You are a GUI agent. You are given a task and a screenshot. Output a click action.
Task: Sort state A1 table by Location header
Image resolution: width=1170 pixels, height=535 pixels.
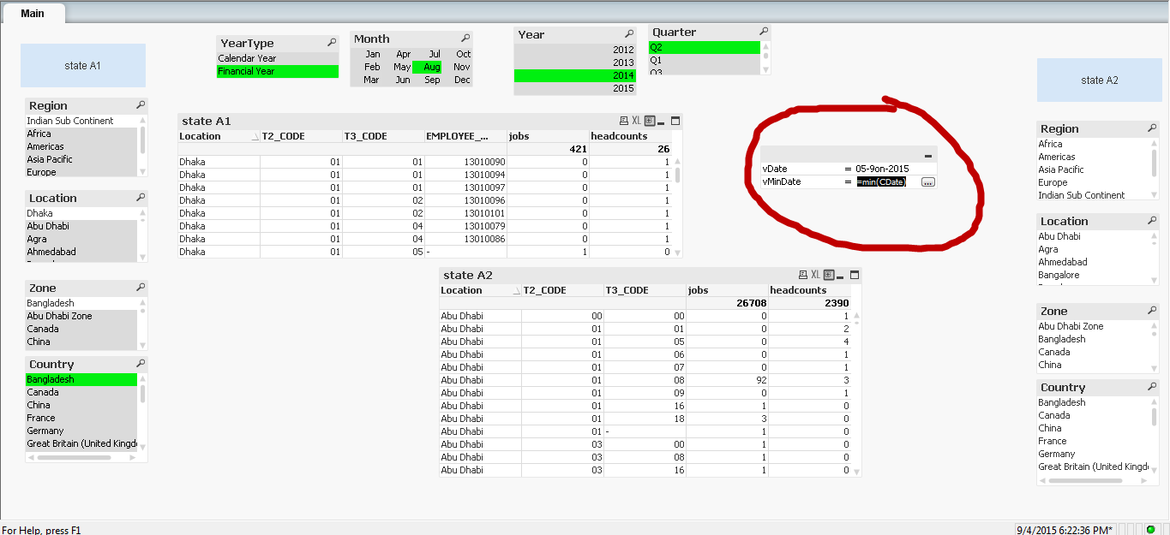click(x=219, y=136)
